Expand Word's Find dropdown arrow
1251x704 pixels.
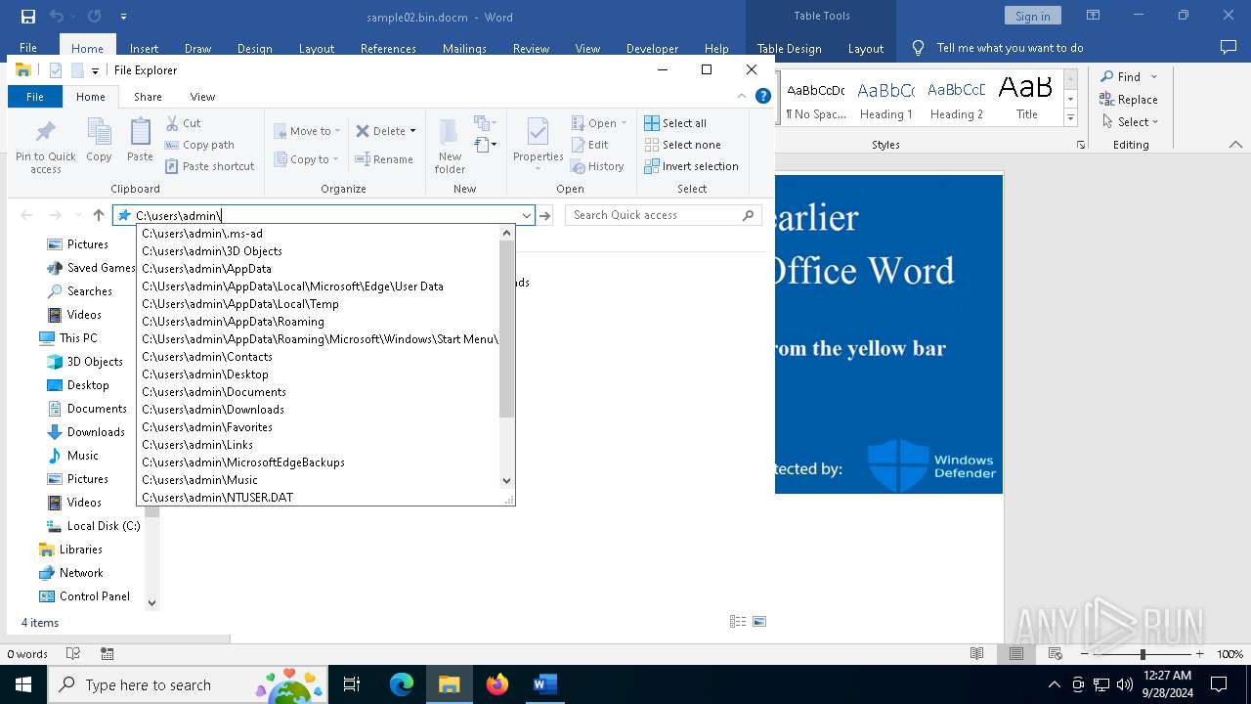pyautogui.click(x=1153, y=76)
